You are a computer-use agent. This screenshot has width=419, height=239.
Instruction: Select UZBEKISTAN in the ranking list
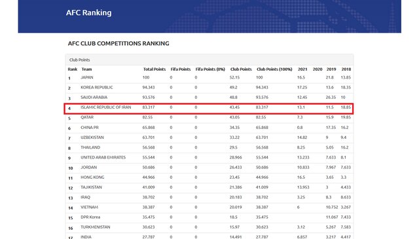pos(92,138)
